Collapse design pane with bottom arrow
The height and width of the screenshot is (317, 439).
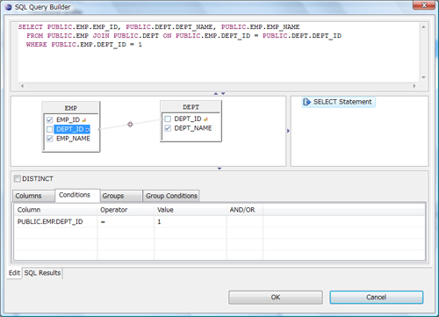(x=219, y=169)
